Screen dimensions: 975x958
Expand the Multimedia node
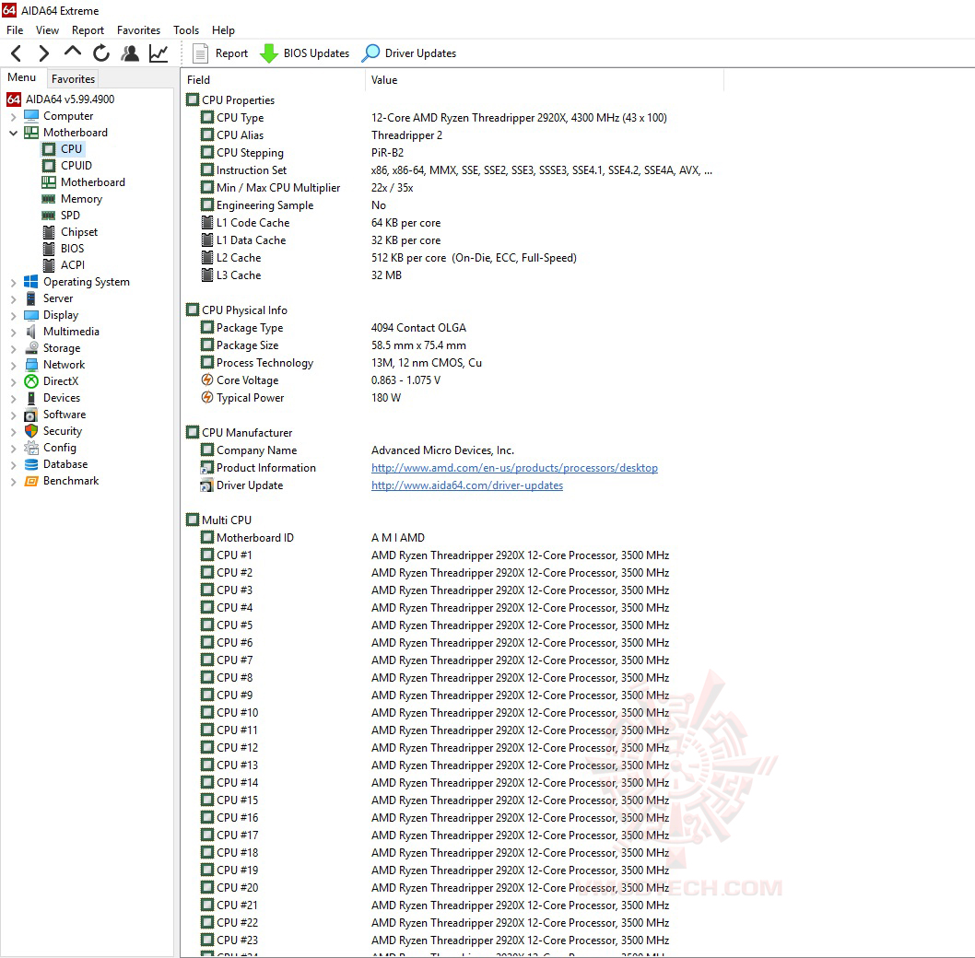[x=13, y=332]
